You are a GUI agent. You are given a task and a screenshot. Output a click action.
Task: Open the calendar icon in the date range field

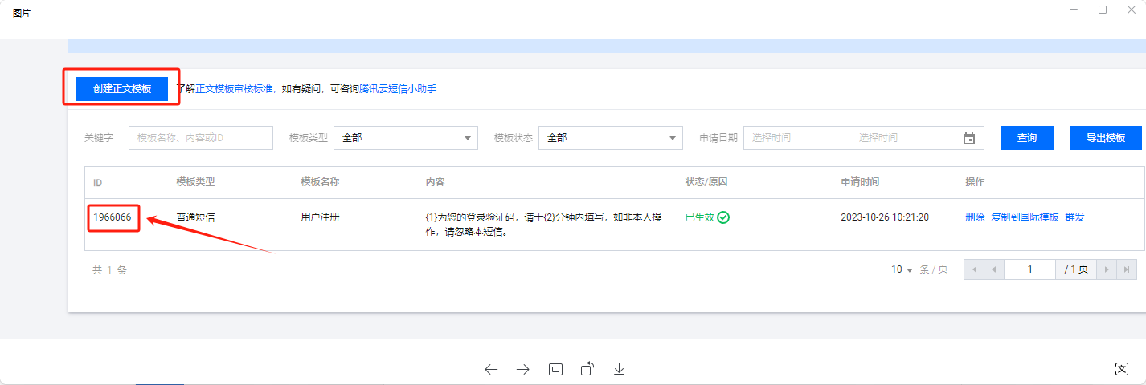(x=968, y=138)
